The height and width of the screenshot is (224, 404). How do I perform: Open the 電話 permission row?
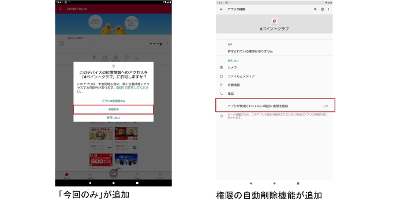[274, 94]
